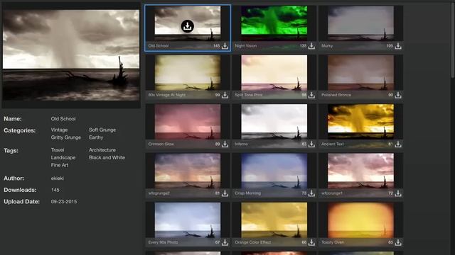Screen dimensions: 455x255
Task: Download the Night Vision preset
Action: click(x=311, y=46)
